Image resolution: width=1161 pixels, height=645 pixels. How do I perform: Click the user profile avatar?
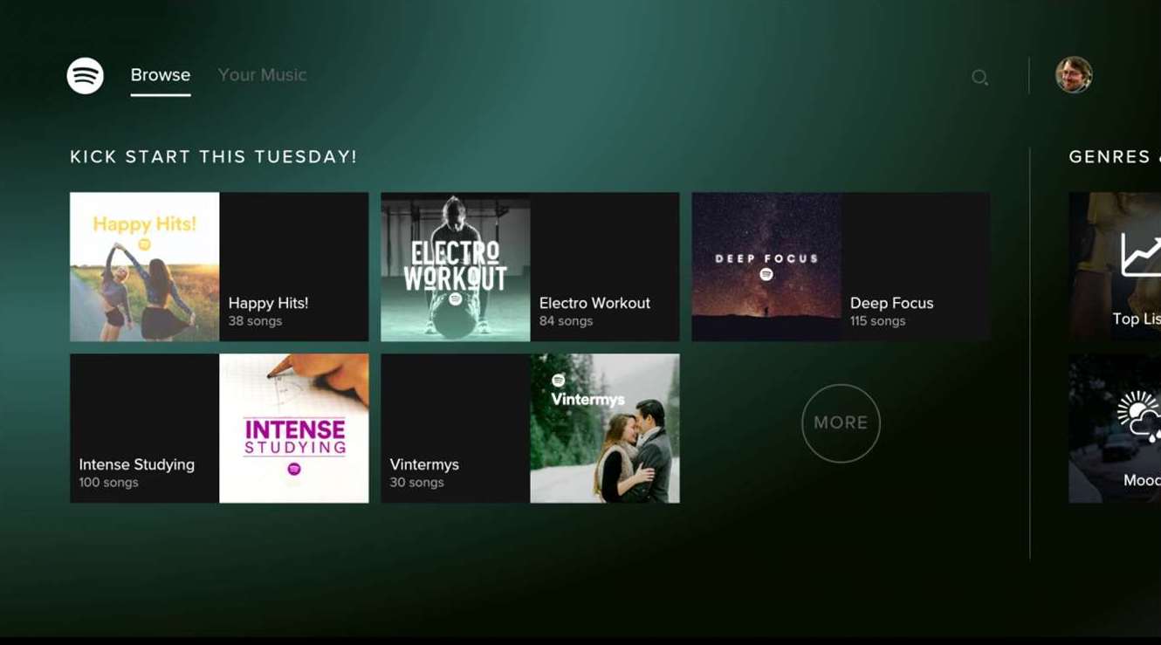pos(1073,76)
